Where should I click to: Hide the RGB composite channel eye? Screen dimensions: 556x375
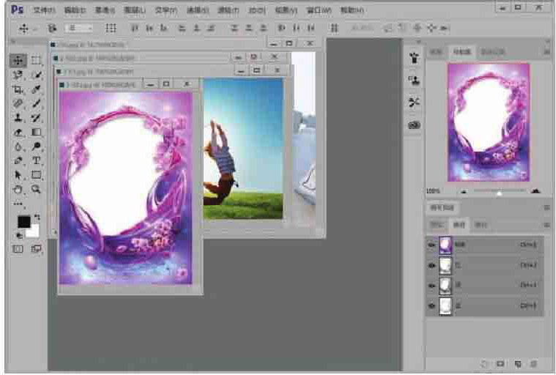click(431, 245)
